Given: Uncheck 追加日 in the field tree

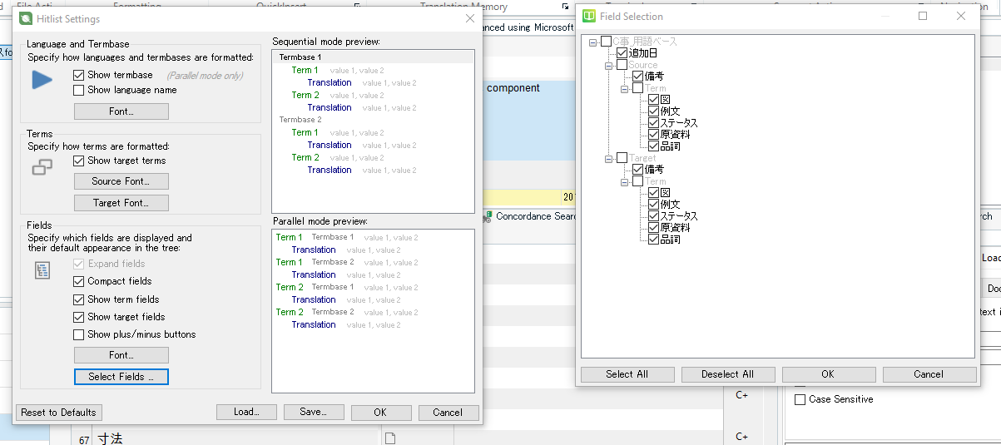Looking at the screenshot, I should 622,53.
